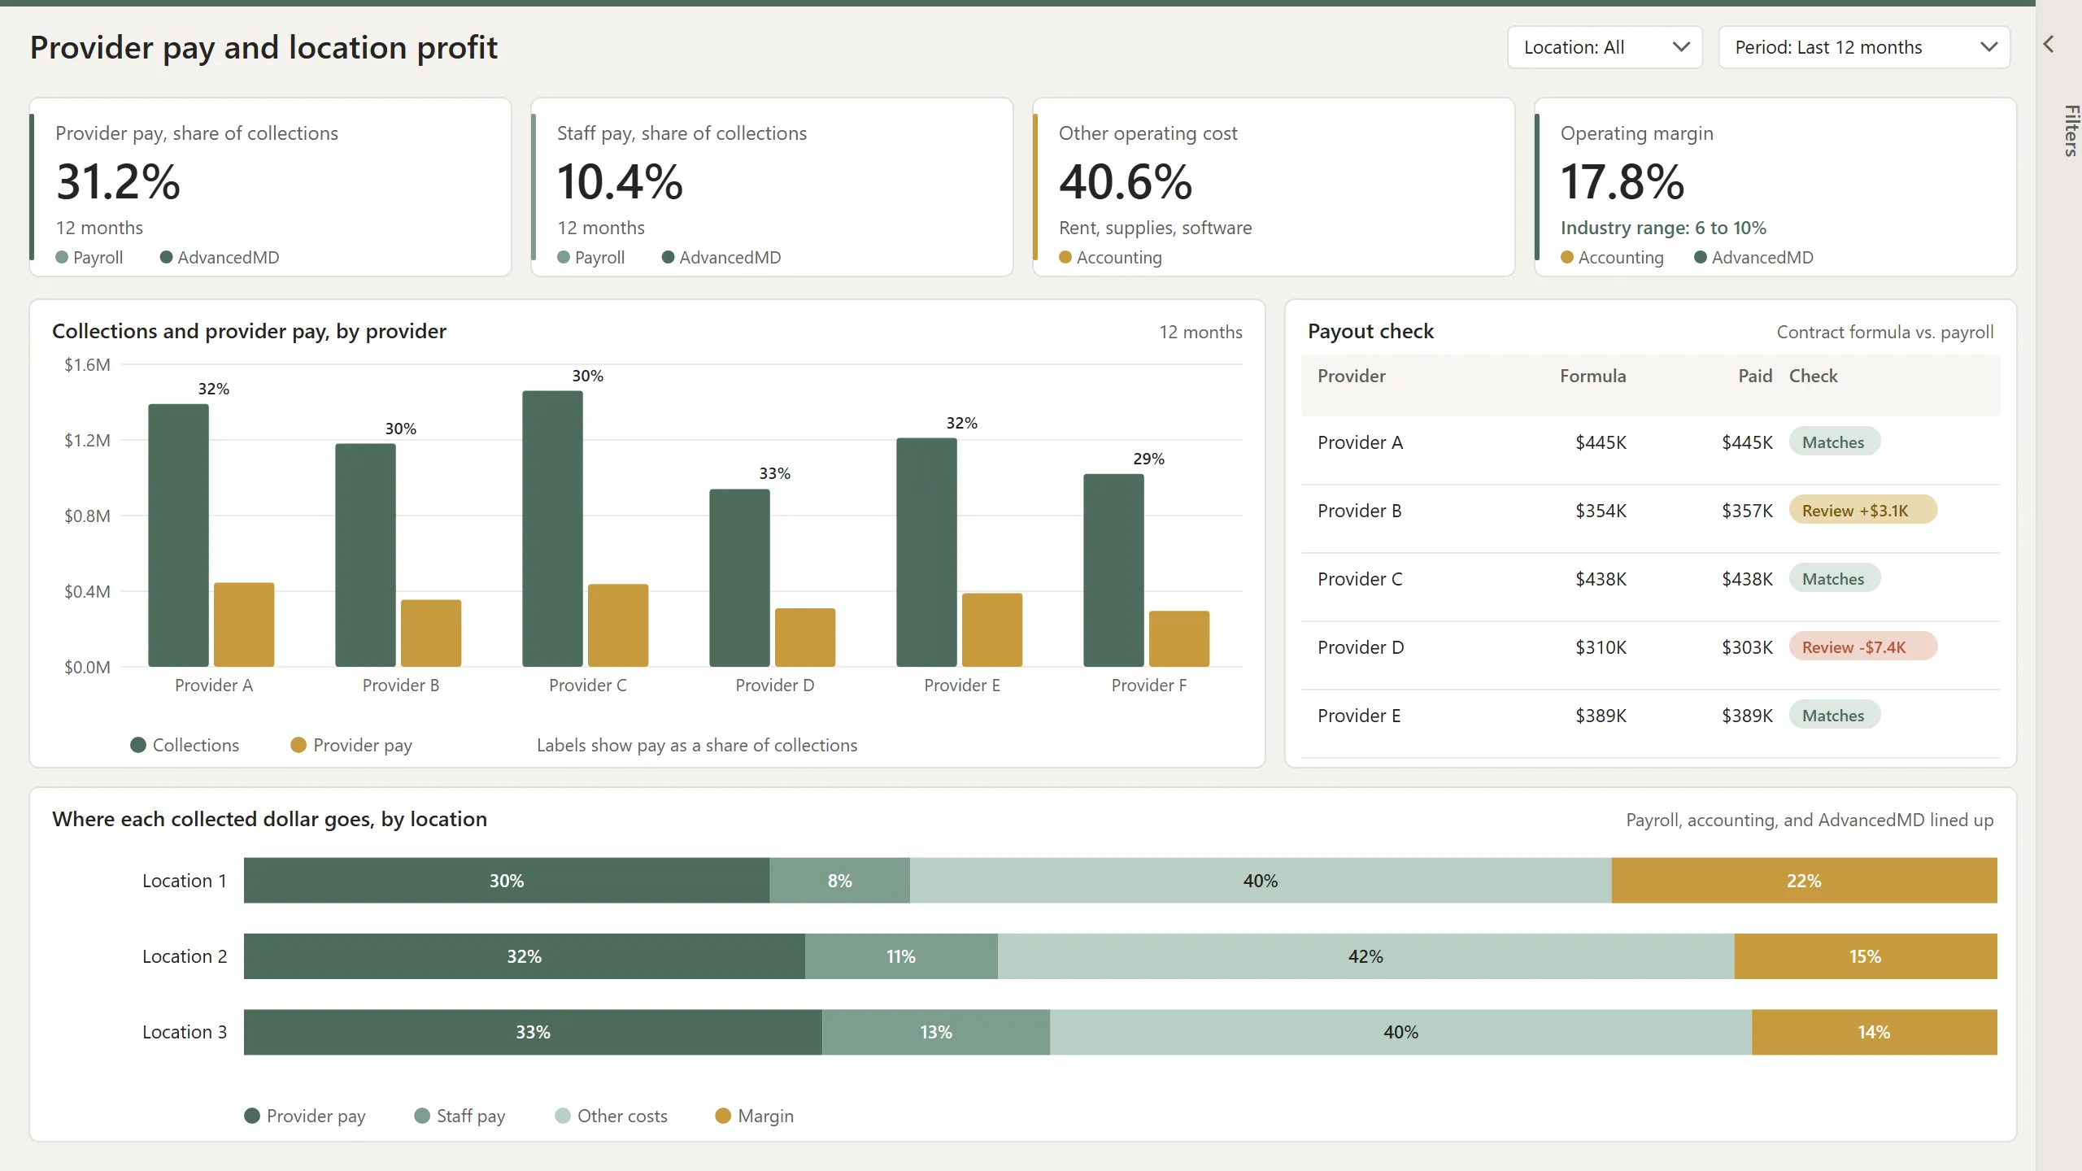The image size is (2082, 1171).
Task: Click the Location 3 row label
Action: coord(185,1032)
